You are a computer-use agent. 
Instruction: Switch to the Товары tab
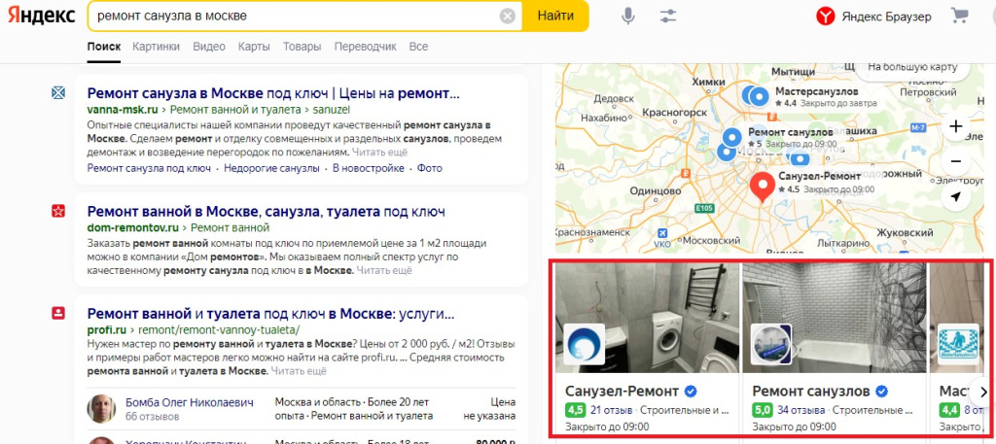(x=302, y=47)
